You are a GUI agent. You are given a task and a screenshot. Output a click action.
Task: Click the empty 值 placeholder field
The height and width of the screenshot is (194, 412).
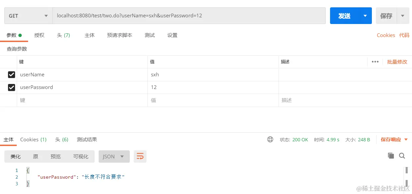pyautogui.click(x=213, y=100)
